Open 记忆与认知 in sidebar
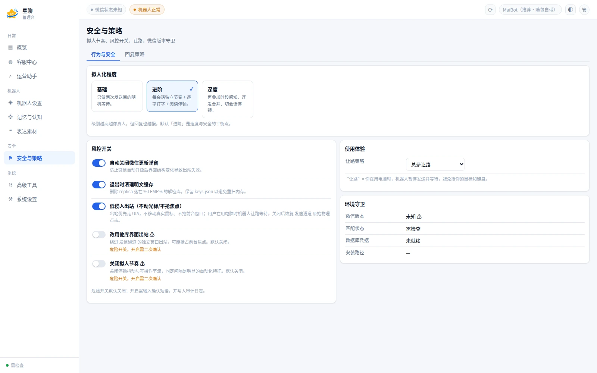Viewport: 597px width, 373px height. [39, 117]
